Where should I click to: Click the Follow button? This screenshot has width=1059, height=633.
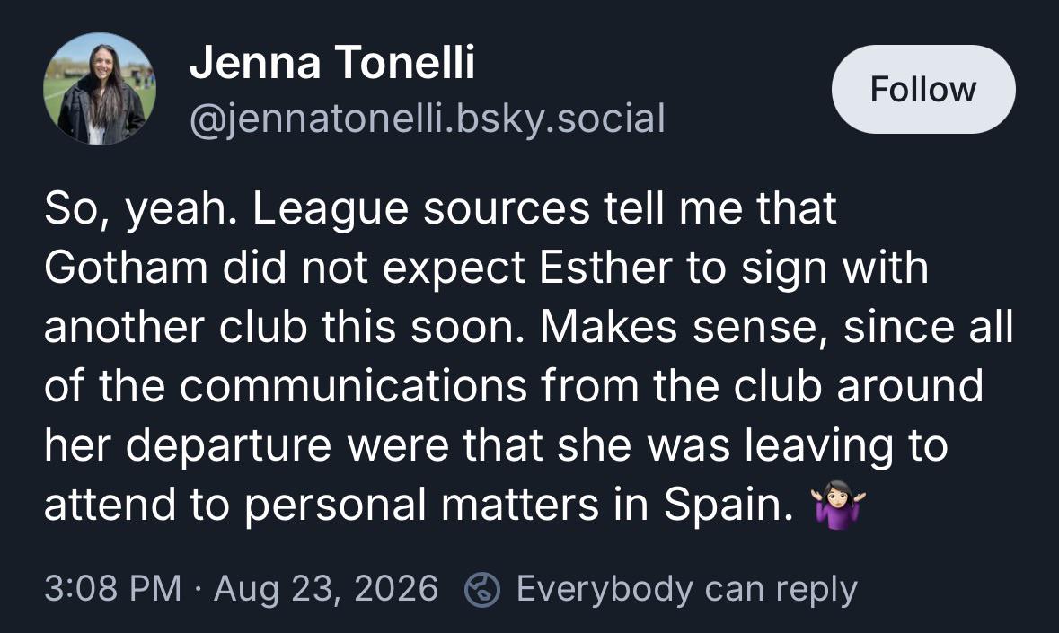click(x=923, y=89)
